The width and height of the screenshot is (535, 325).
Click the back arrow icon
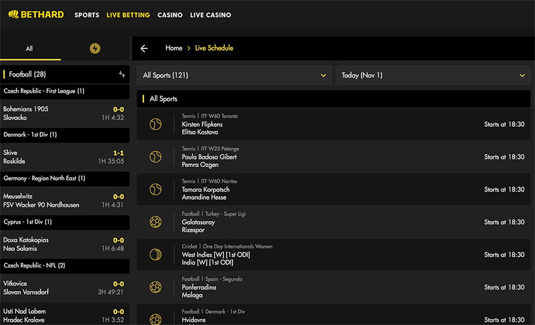click(x=144, y=49)
